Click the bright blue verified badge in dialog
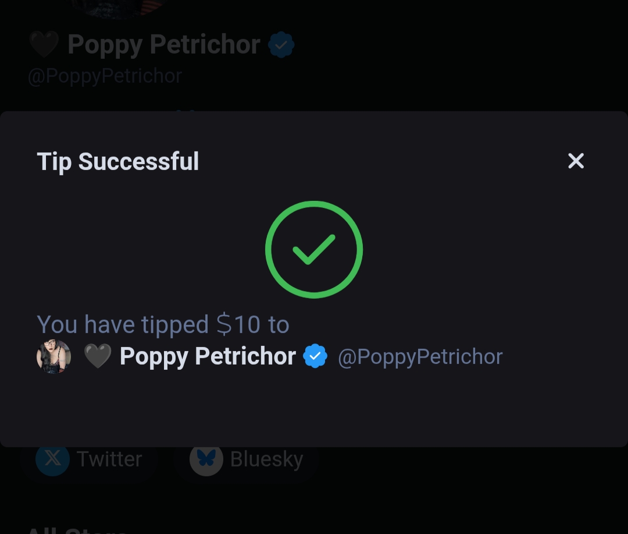This screenshot has width=628, height=534. (315, 356)
